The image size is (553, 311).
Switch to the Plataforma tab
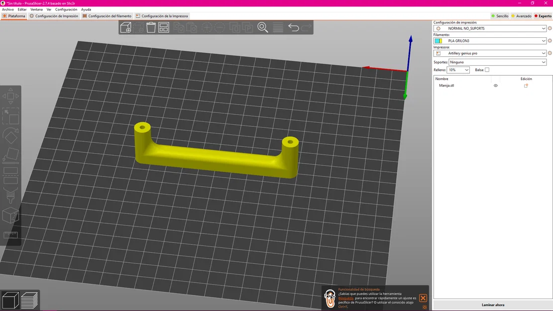pos(14,16)
